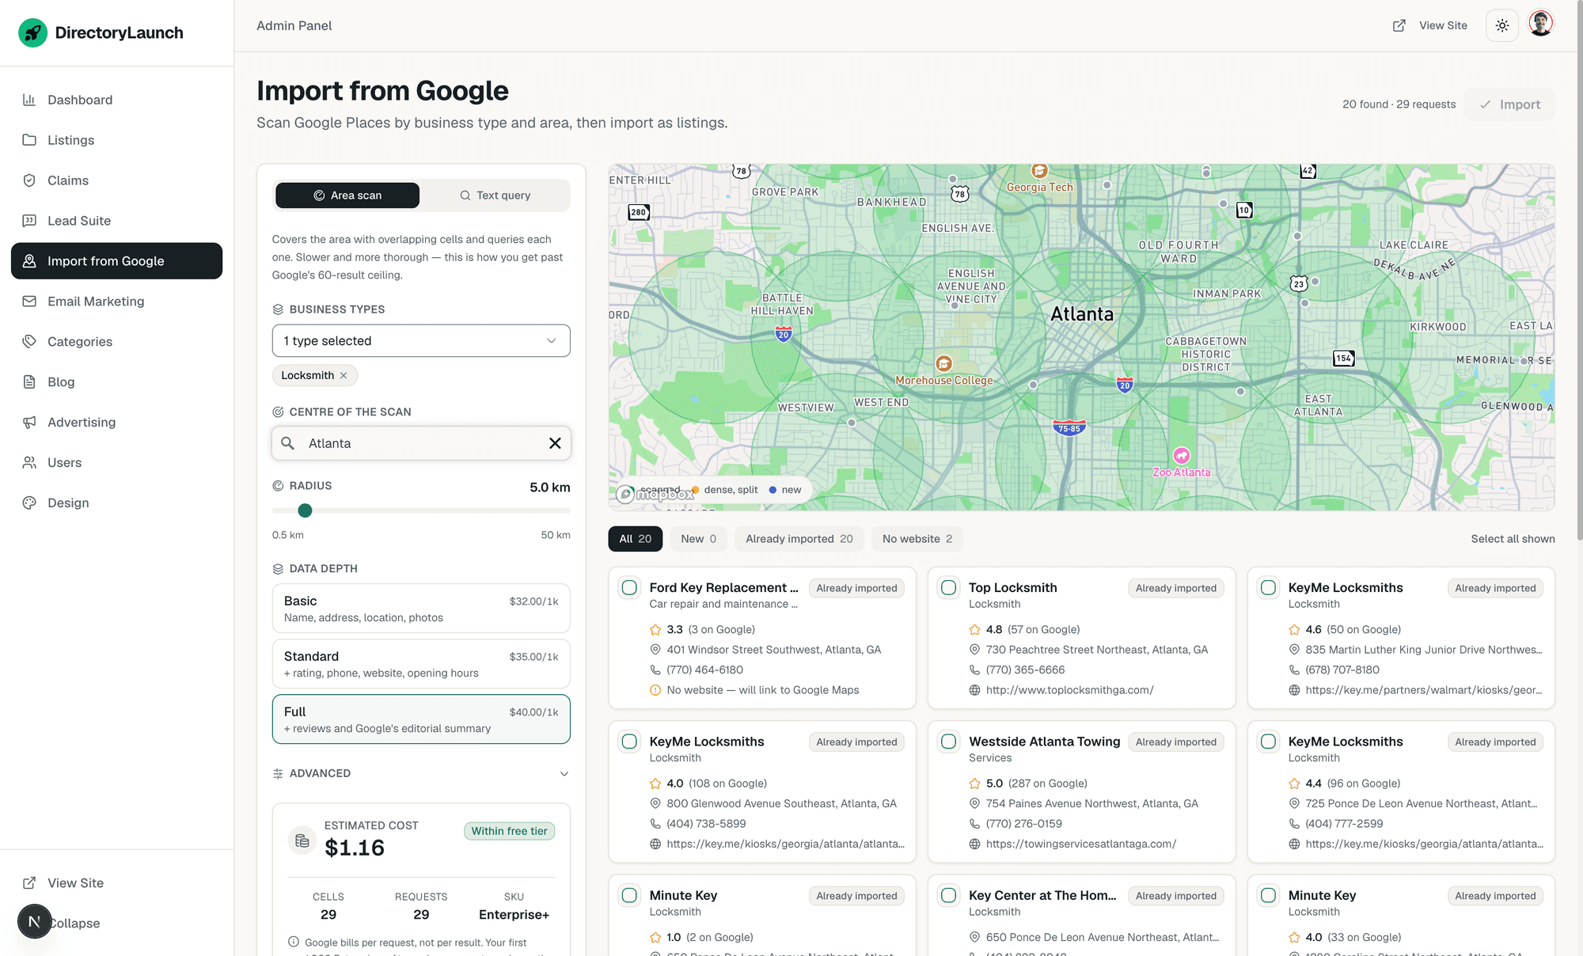1583x956 pixels.
Task: Click the globe icon next to toplocksmithga.com
Action: [x=974, y=690]
